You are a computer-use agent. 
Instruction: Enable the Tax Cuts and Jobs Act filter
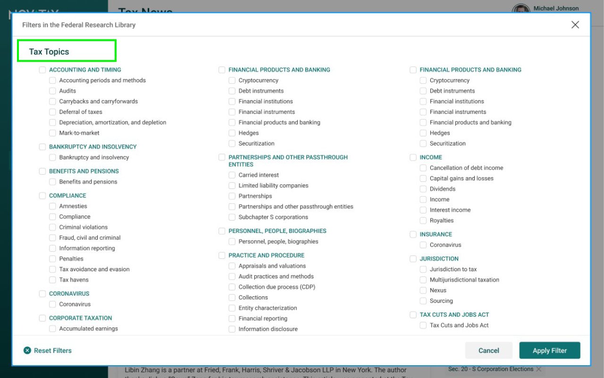pyautogui.click(x=423, y=325)
